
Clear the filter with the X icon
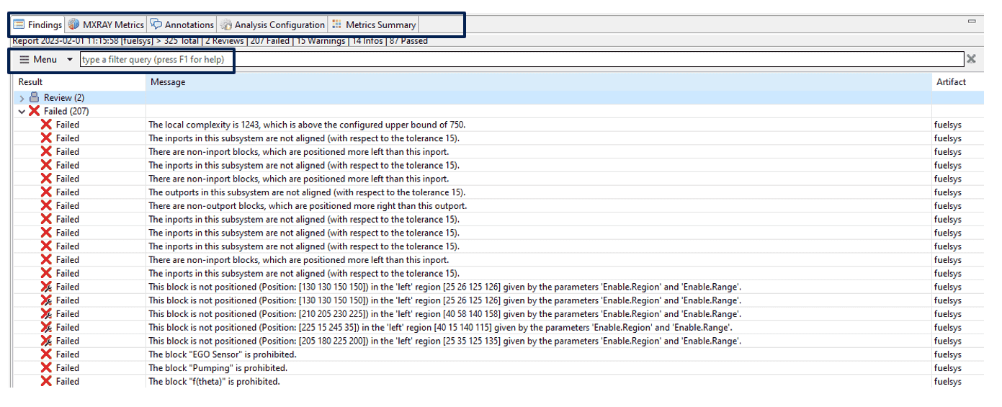[x=971, y=59]
